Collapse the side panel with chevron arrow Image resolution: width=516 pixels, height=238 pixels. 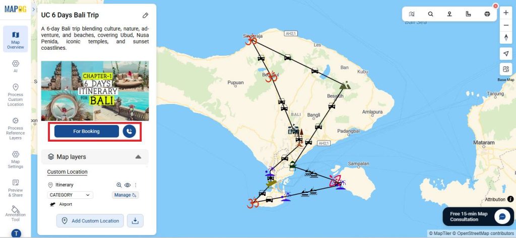click(x=34, y=10)
